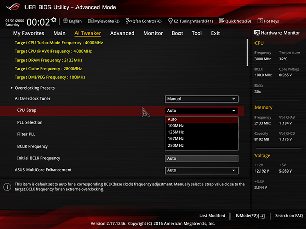Open Qfan Control(F6) fan icon
This screenshot has width=306, height=229.
[x=129, y=21]
